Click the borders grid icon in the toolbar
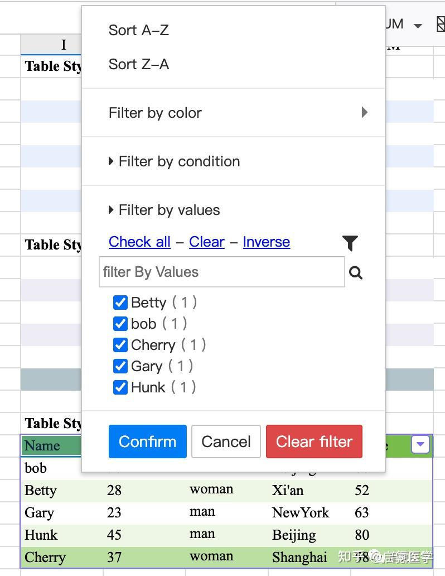This screenshot has height=576, width=445. (440, 24)
